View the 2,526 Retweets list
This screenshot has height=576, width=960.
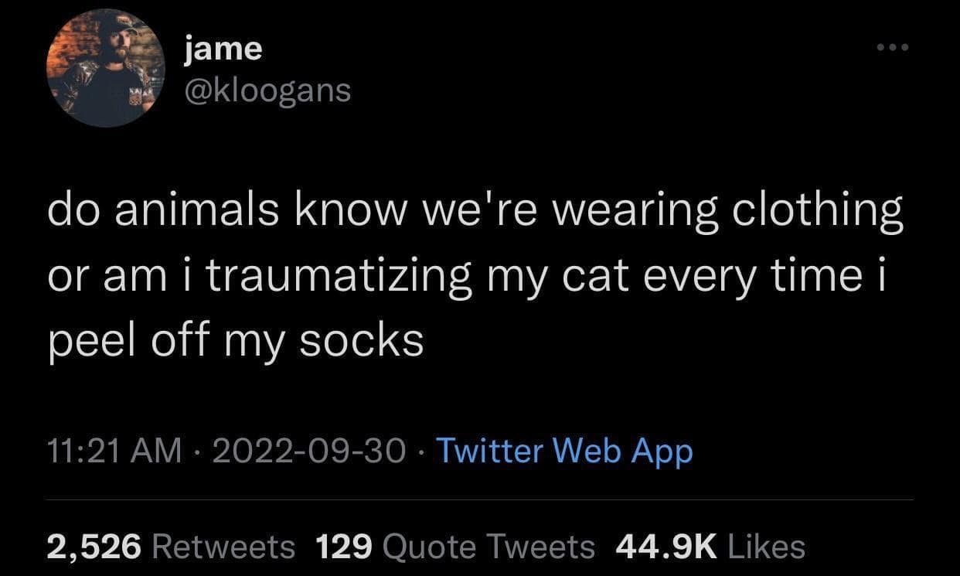pyautogui.click(x=170, y=547)
